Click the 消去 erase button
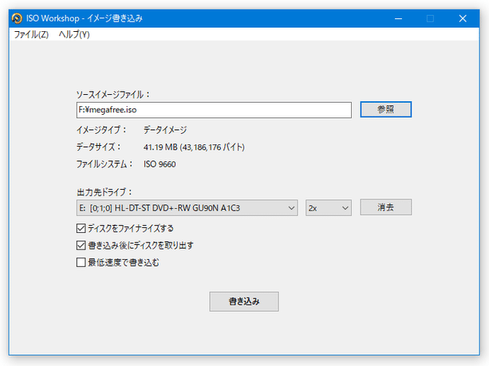This screenshot has width=489, height=366. click(385, 207)
